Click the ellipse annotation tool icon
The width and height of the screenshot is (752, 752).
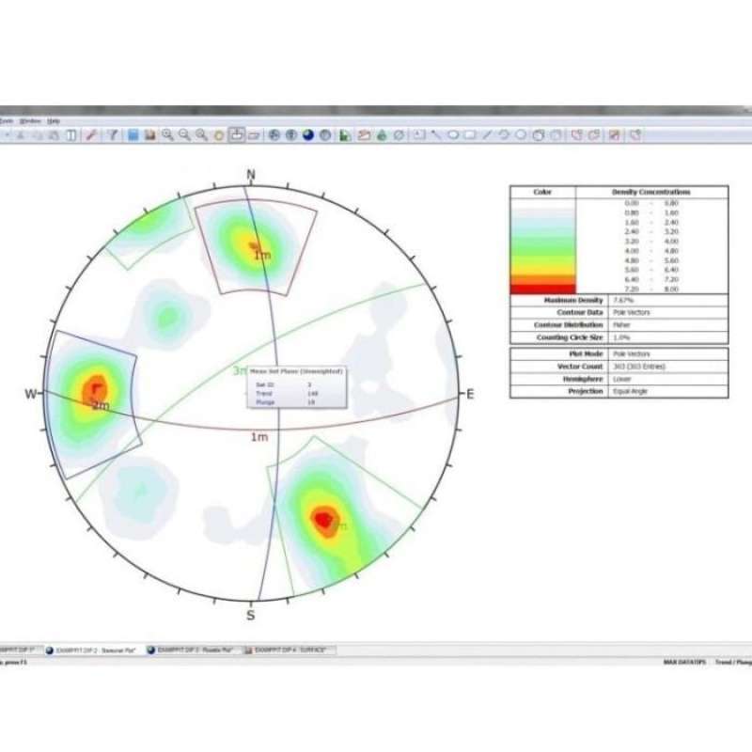[x=454, y=134]
